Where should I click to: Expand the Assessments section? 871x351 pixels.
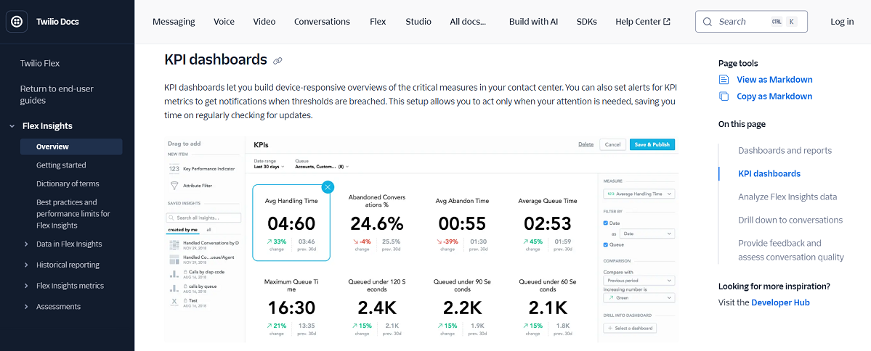(26, 307)
